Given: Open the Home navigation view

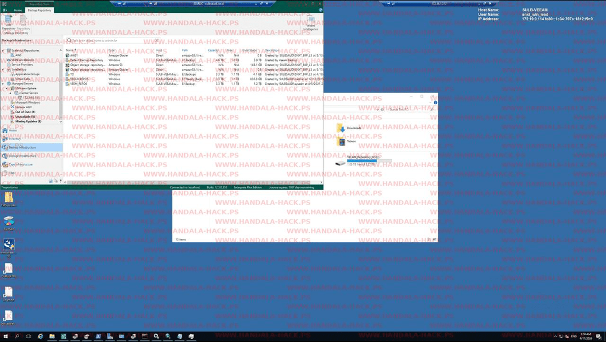Looking at the screenshot, I should click(x=31, y=131).
